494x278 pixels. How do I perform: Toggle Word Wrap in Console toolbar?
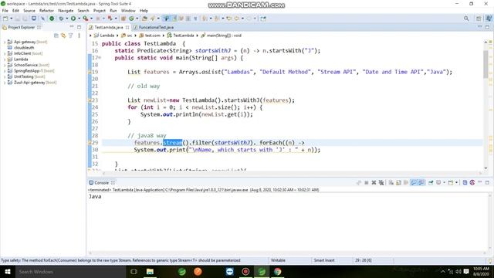(406, 182)
